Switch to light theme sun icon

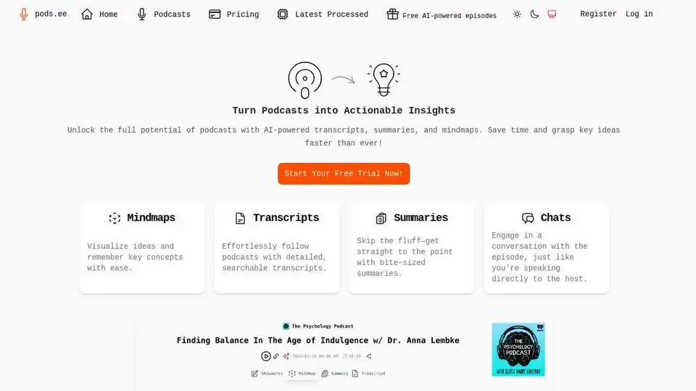pyautogui.click(x=517, y=14)
